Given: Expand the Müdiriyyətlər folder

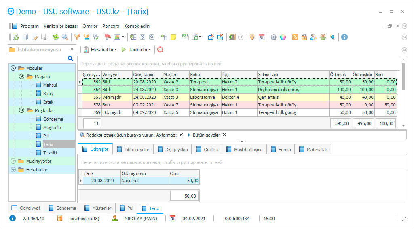Looking at the screenshot, I should (x=13, y=161).
